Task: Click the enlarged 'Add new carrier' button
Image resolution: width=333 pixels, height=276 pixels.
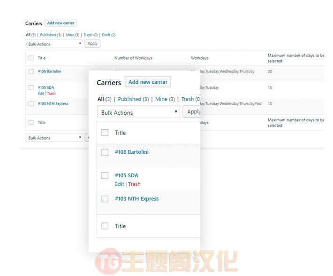Action: [148, 82]
